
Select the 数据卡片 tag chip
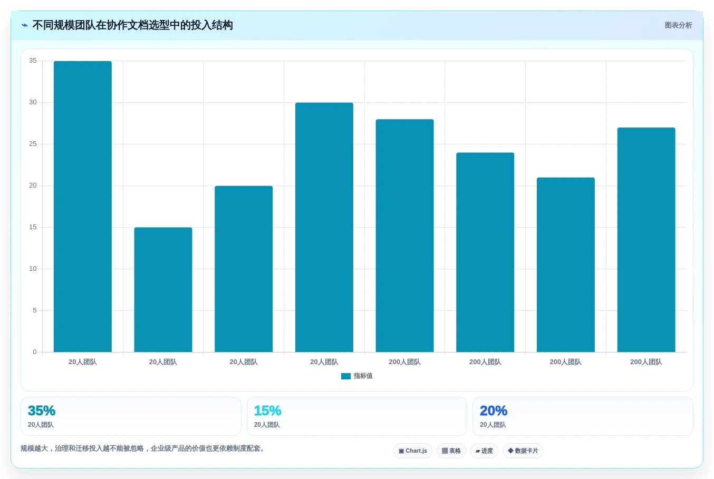point(523,451)
